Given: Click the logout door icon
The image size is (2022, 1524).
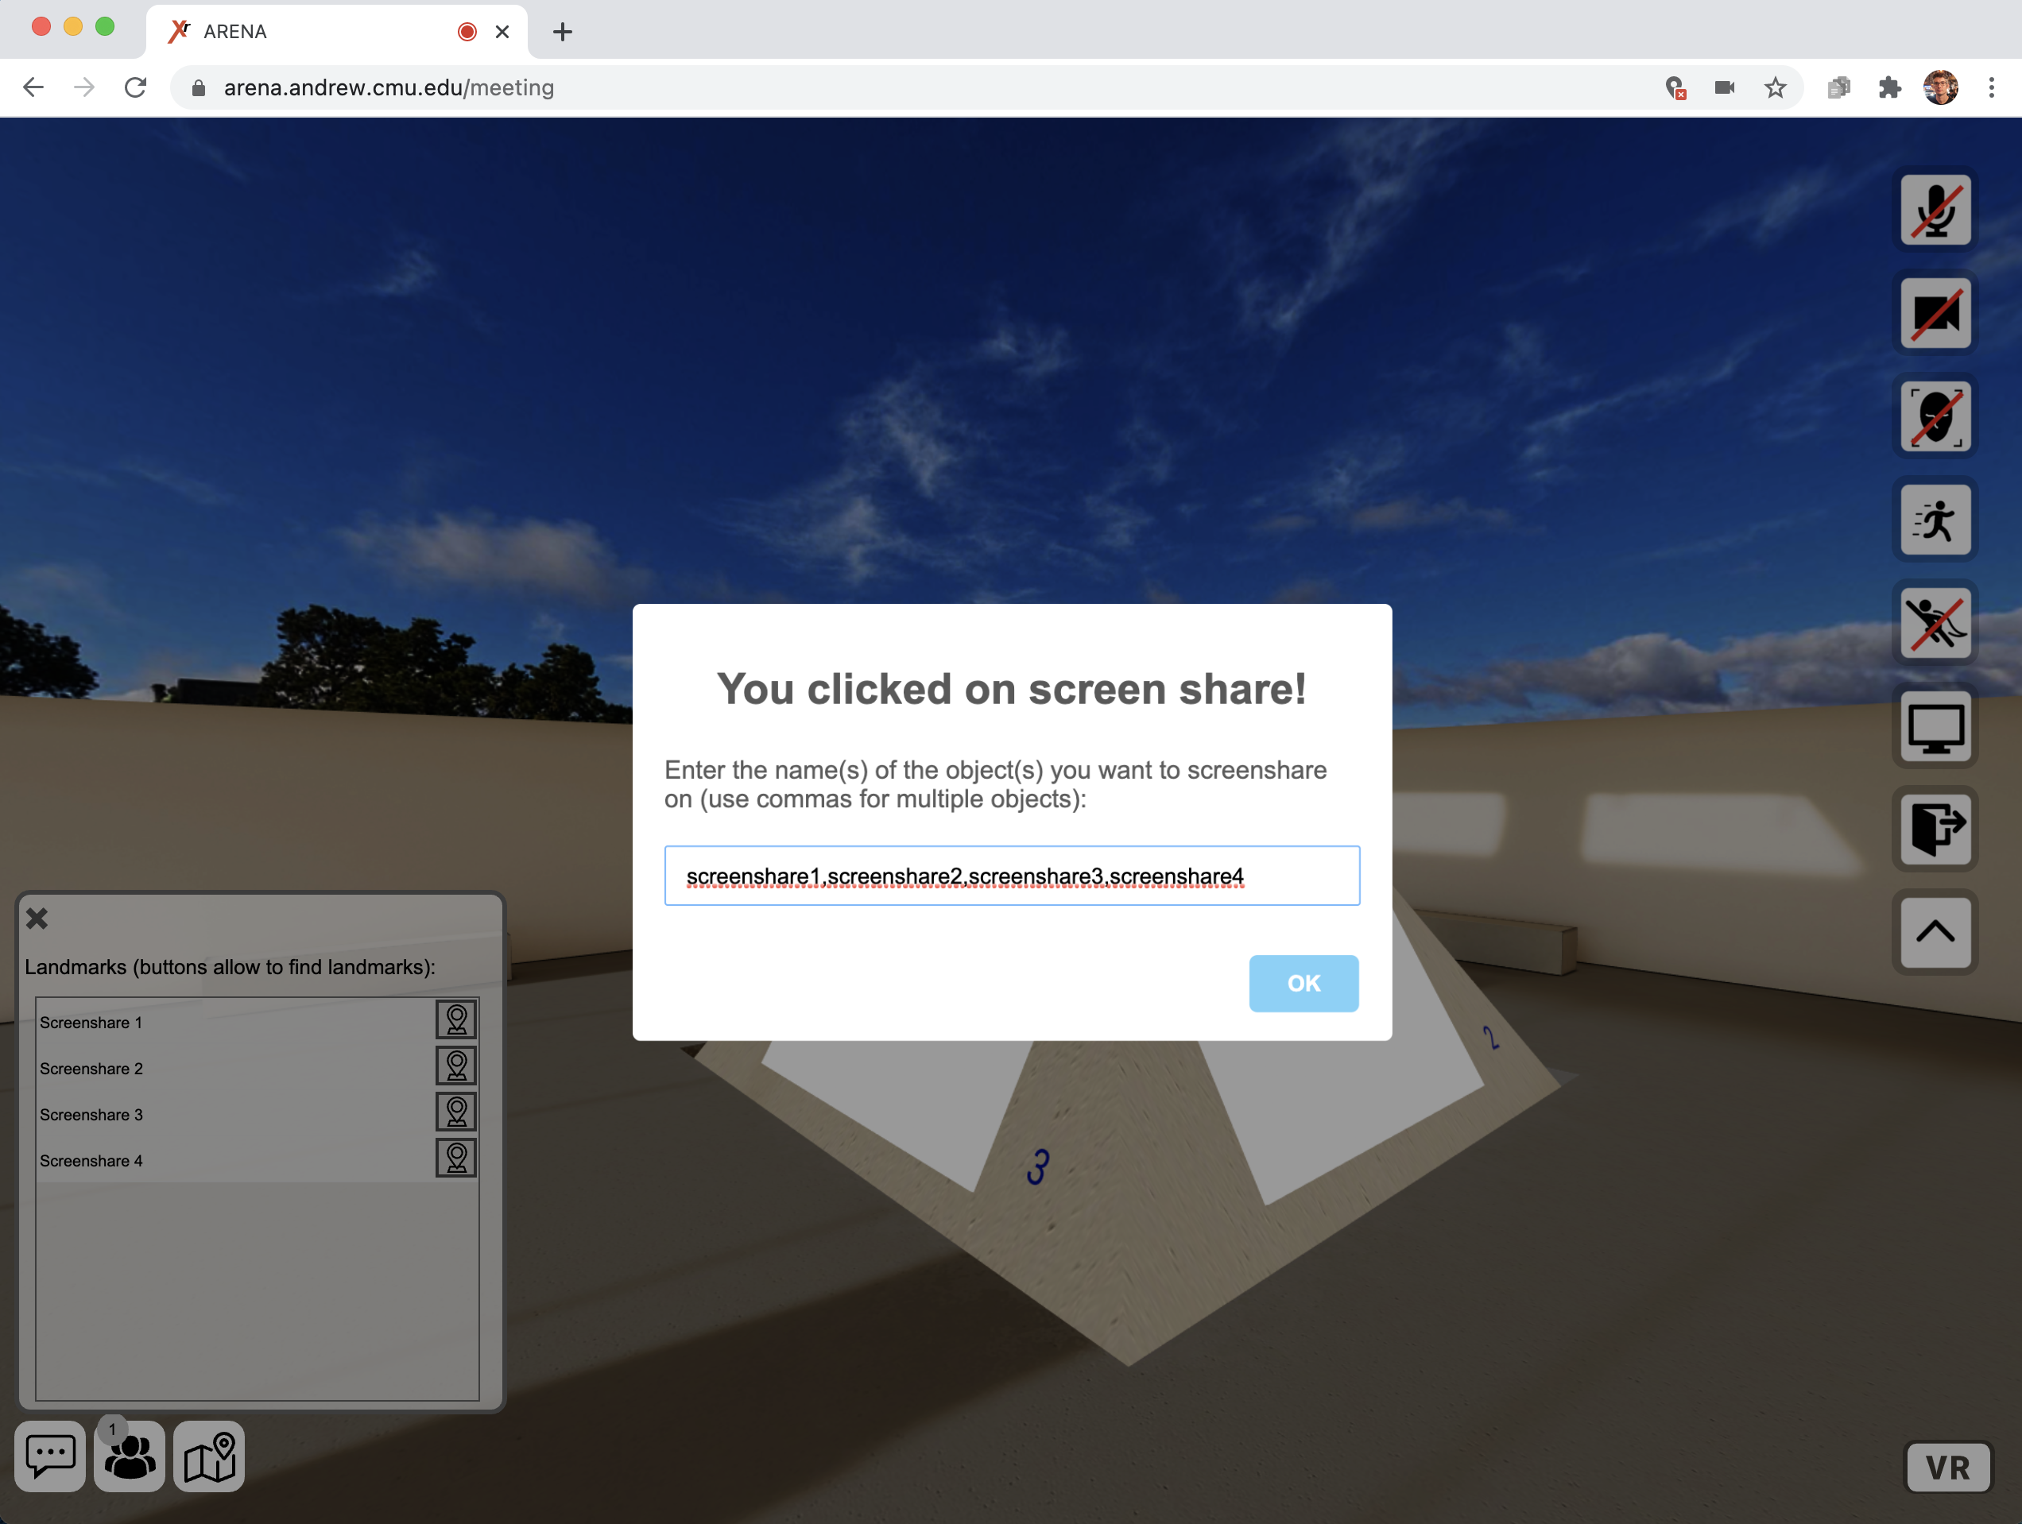Looking at the screenshot, I should 1935,830.
